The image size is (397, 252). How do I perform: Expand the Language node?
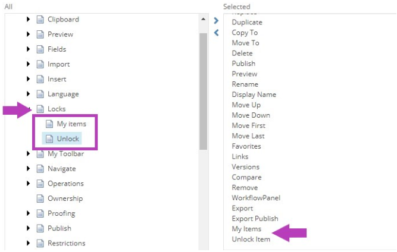click(x=28, y=94)
